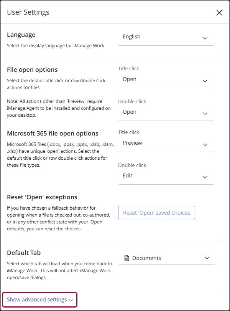230x311 pixels.
Task: Open the Language dropdown showing English
Action: (x=166, y=37)
